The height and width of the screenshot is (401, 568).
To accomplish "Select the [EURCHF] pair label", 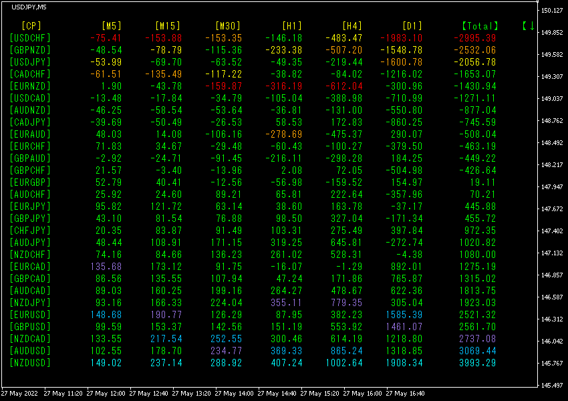I will 30,146.
